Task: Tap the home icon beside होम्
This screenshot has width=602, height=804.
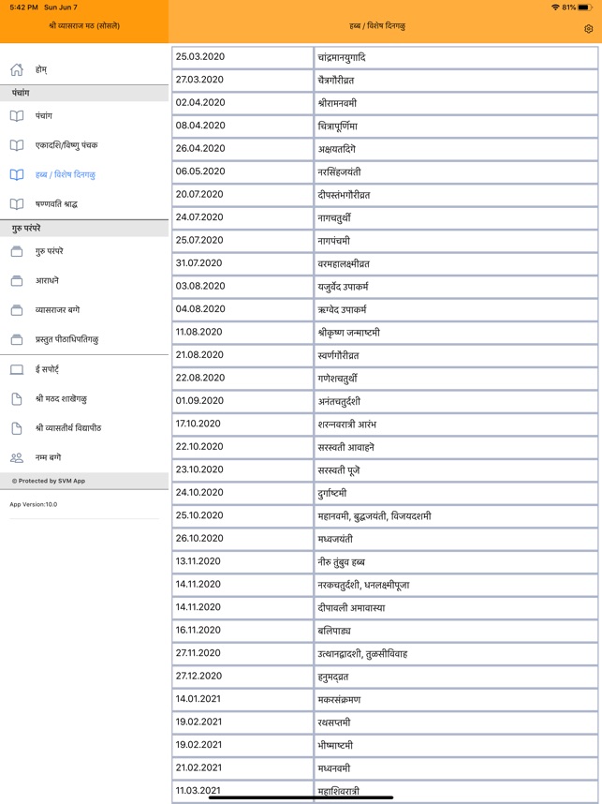Action: coord(17,69)
